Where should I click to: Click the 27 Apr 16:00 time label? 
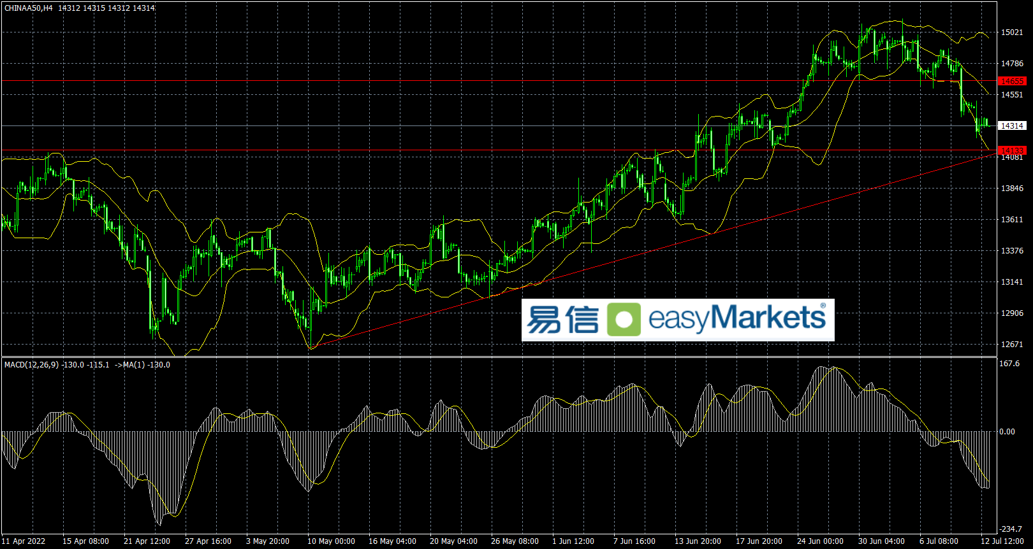(x=208, y=541)
